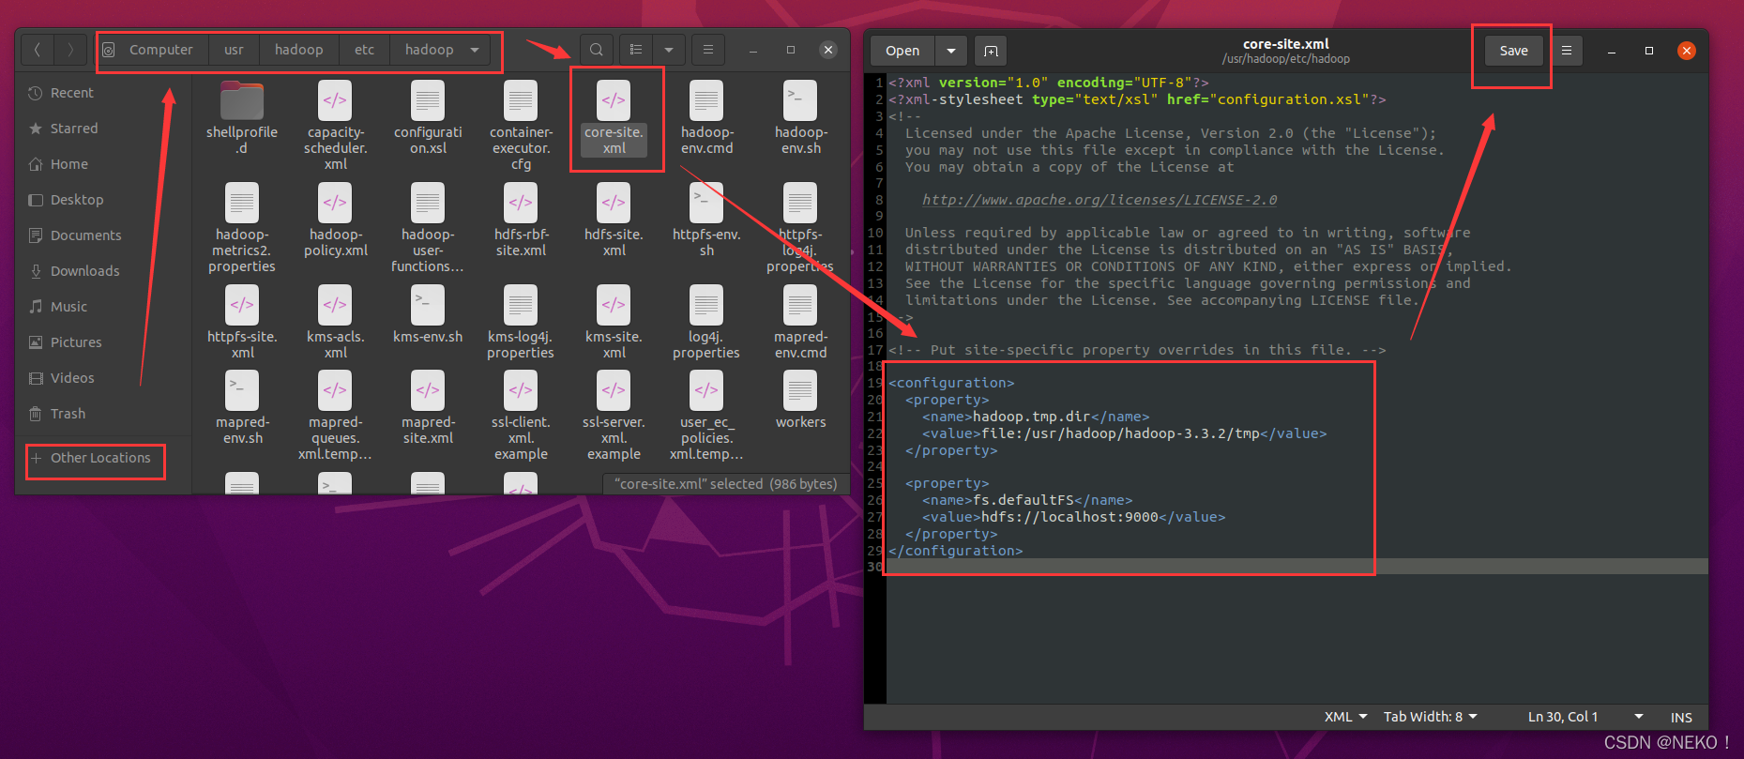The height and width of the screenshot is (759, 1744).
Task: Open Desktop in Files sidebar
Action: point(102,200)
